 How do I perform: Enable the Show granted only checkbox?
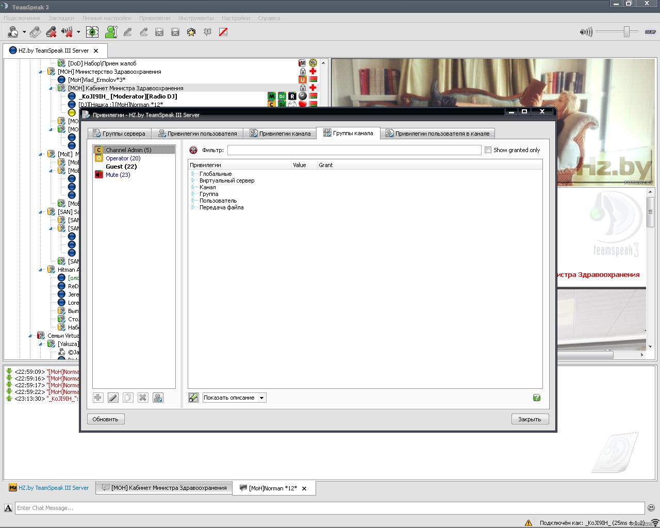pos(488,150)
